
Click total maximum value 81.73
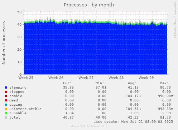pyautogui.click(x=165, y=117)
